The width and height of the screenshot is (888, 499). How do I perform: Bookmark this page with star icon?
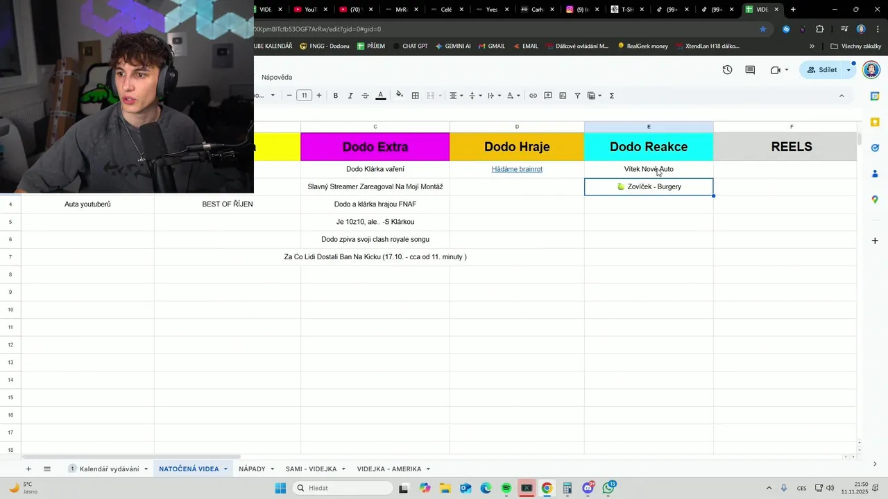click(x=763, y=29)
